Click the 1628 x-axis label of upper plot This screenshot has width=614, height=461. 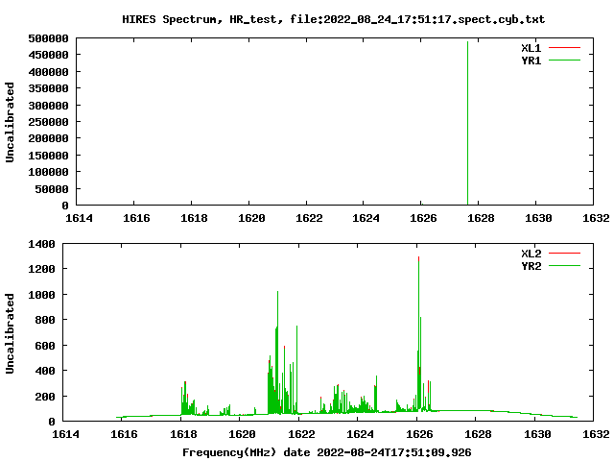coord(481,218)
